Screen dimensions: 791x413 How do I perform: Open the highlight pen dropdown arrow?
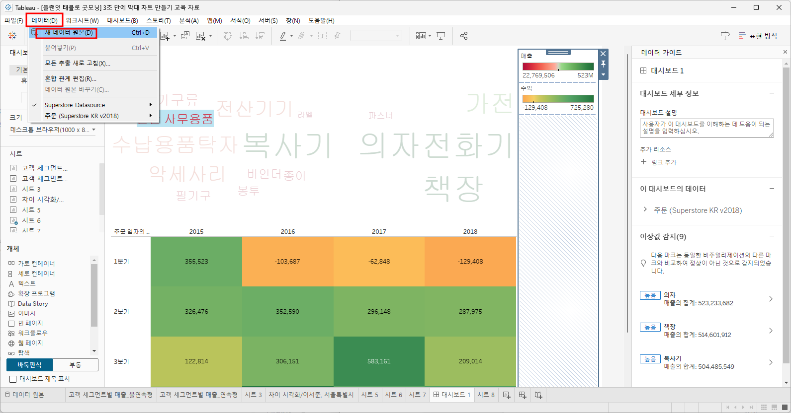pyautogui.click(x=291, y=36)
